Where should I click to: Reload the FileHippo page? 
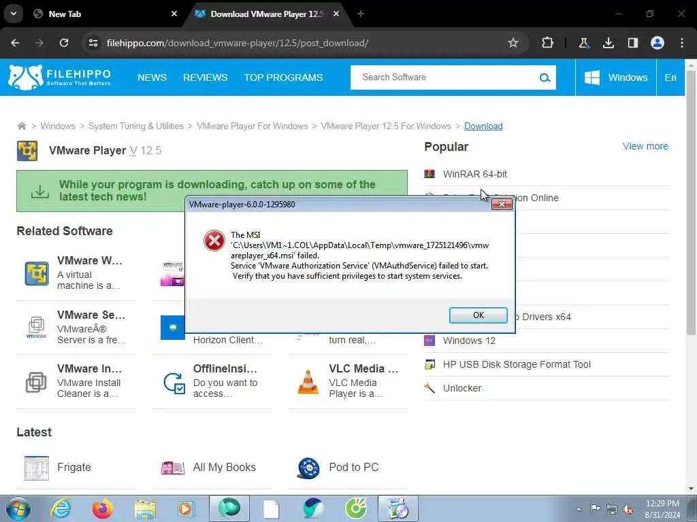coord(64,43)
